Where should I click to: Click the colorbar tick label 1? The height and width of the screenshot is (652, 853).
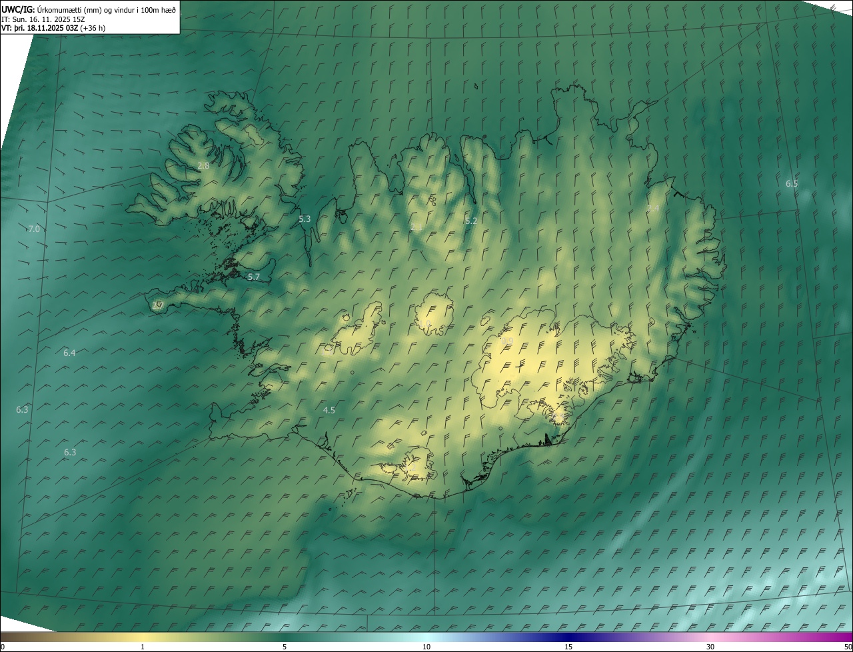point(143,647)
